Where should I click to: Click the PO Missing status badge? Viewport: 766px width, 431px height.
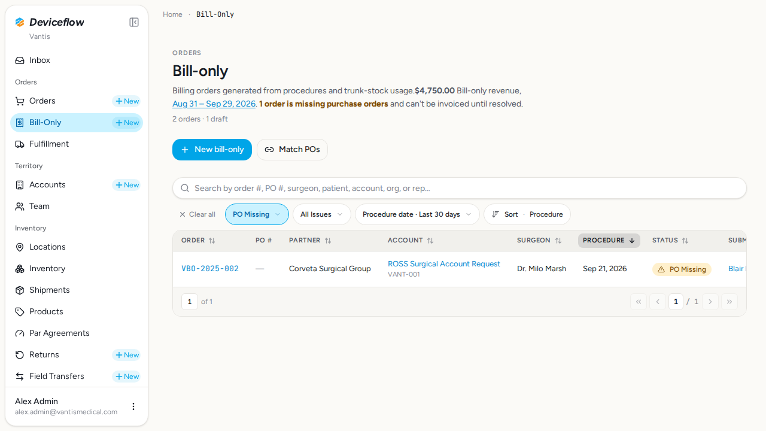(x=682, y=269)
